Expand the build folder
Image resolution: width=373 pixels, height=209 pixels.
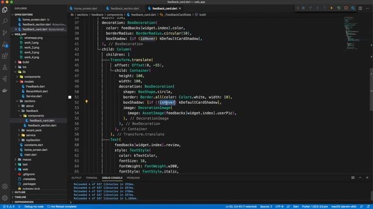point(26,62)
